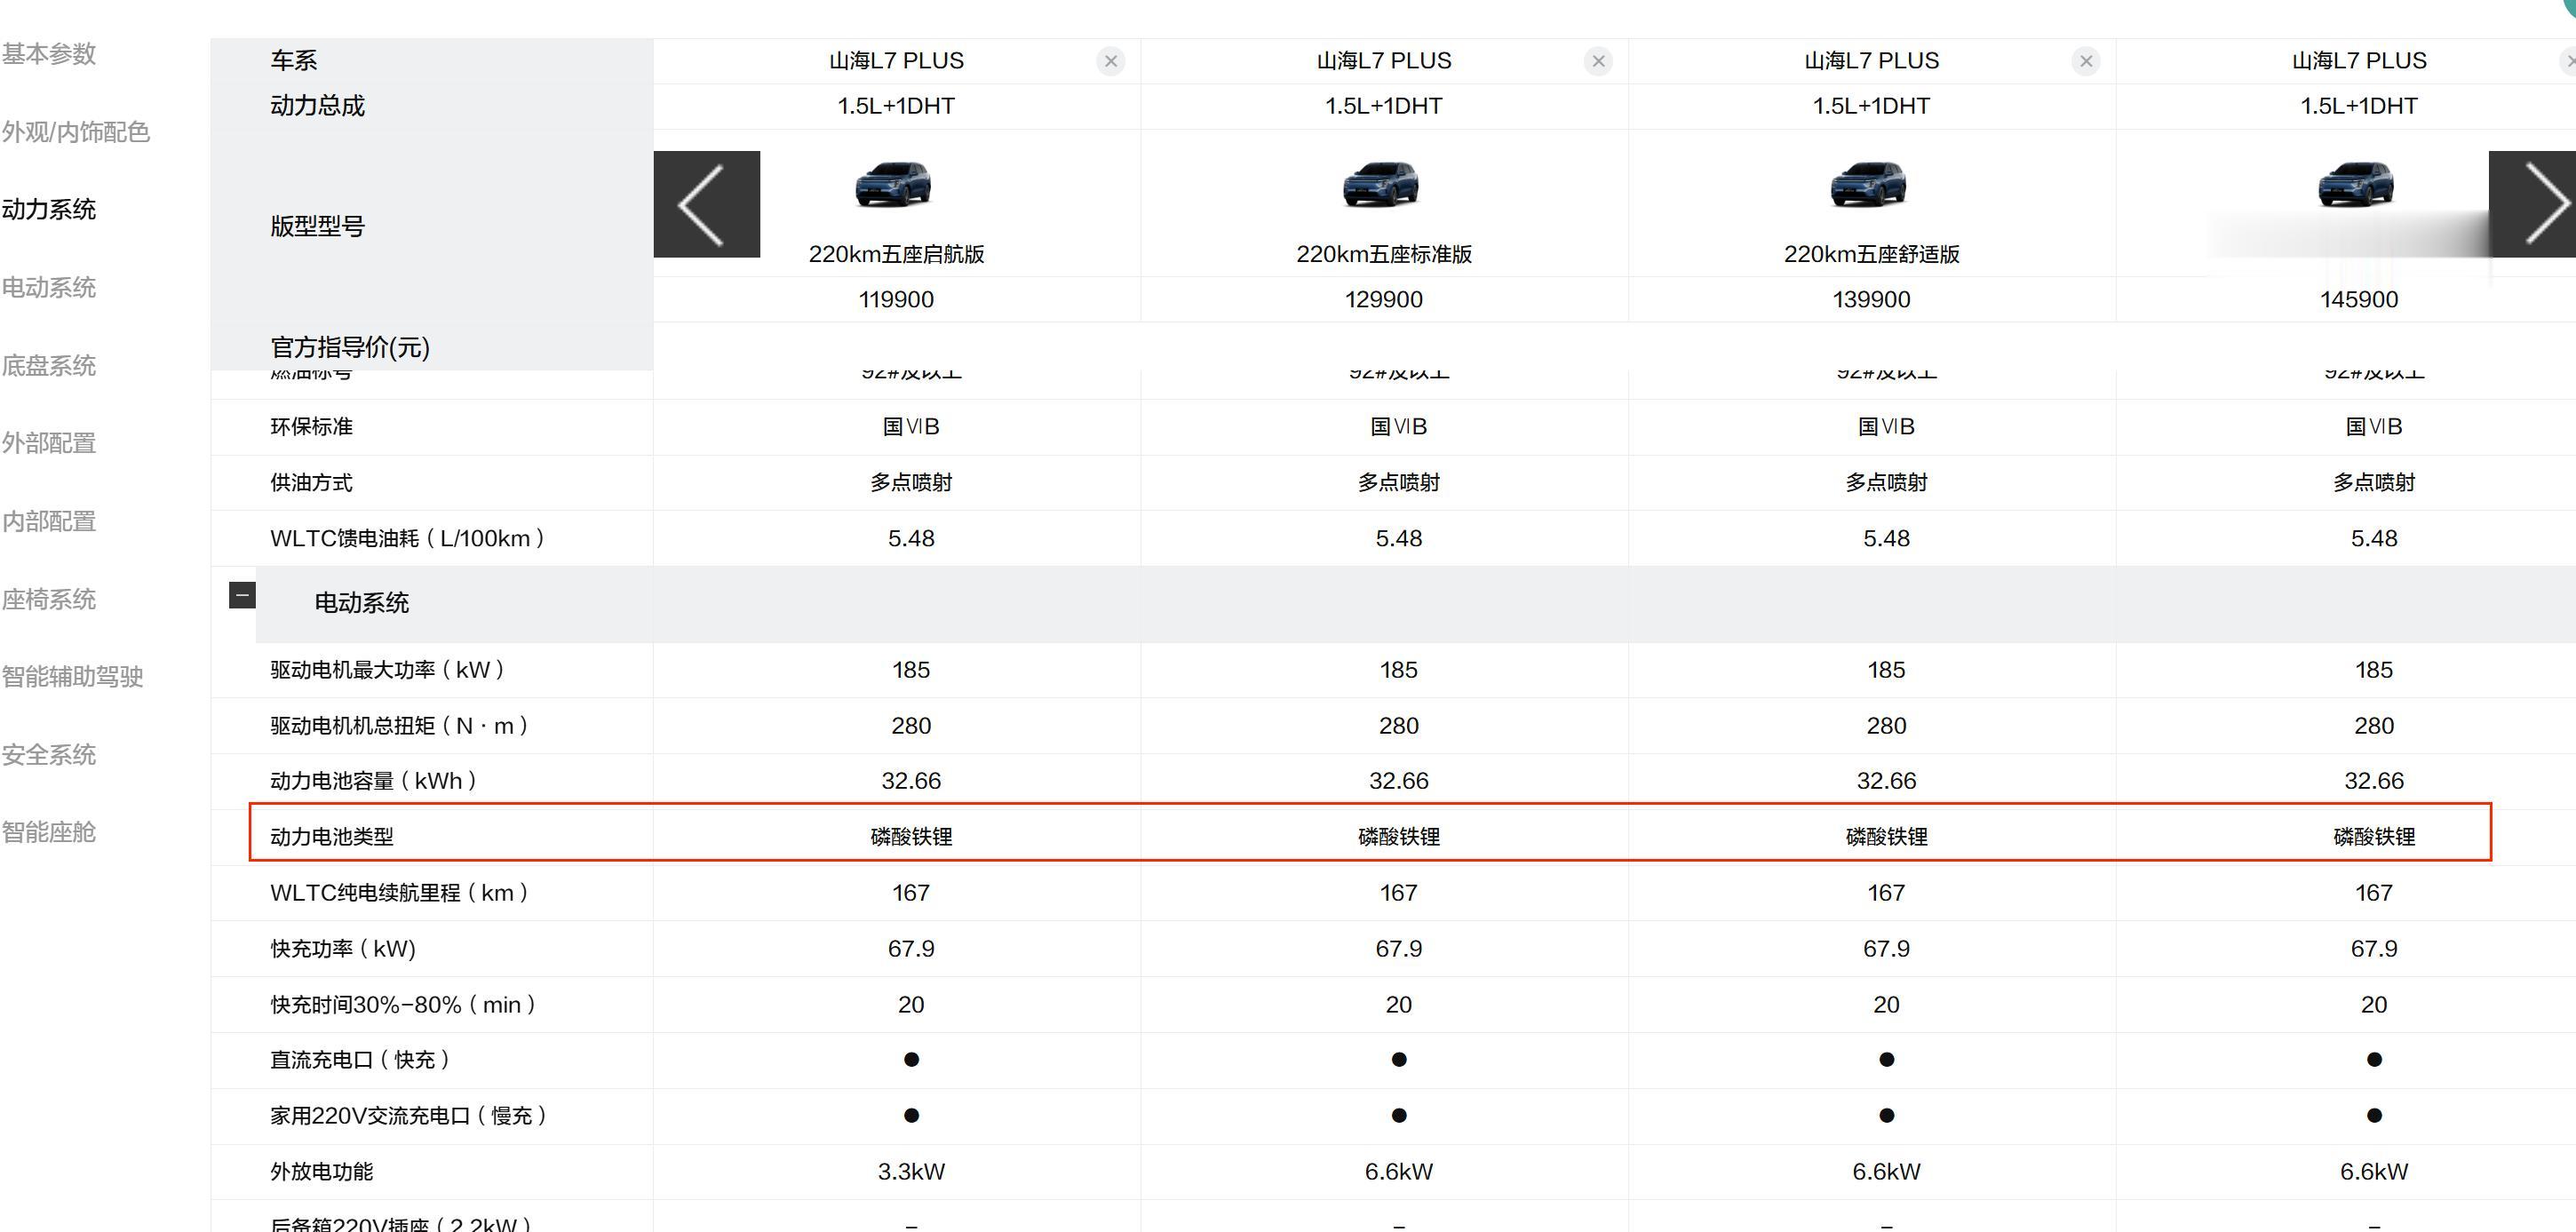Viewport: 2576px width, 1232px height.
Task: Select 安全系统 in the sidebar
Action: pos(49,754)
